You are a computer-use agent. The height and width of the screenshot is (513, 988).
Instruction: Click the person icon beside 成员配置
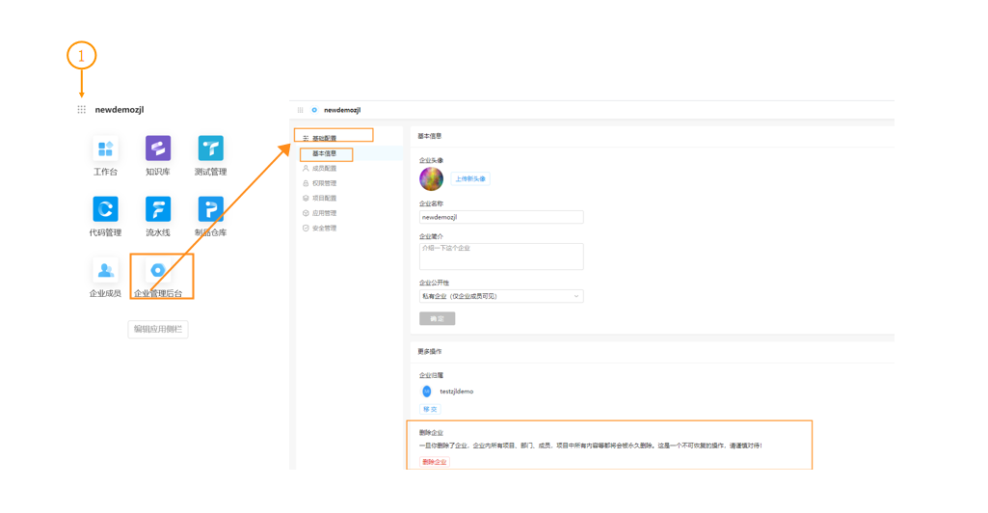[x=306, y=169]
